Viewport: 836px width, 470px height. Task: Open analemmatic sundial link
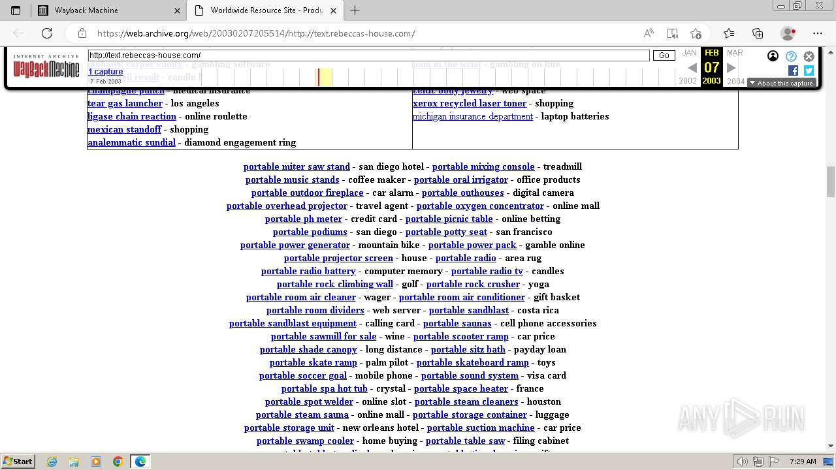click(132, 142)
